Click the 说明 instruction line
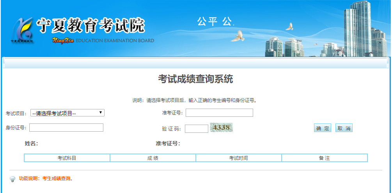The width and height of the screenshot is (392, 193). coord(195,101)
